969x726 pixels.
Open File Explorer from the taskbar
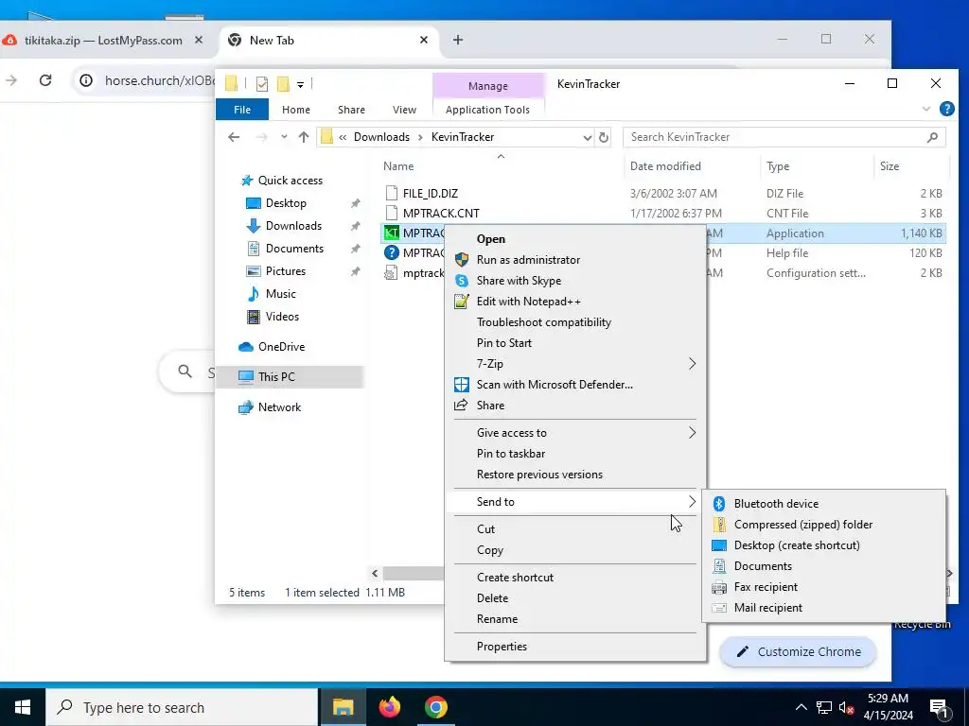[x=343, y=707]
